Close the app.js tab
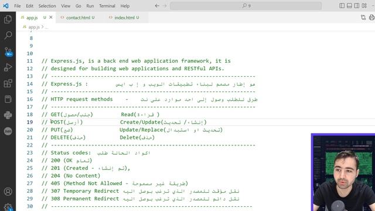The width and height of the screenshot is (375, 211). tap(51, 17)
